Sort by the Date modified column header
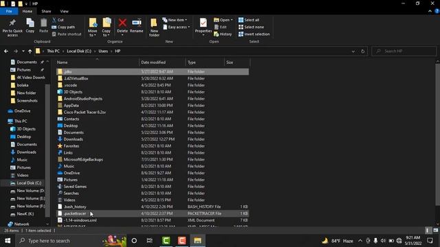Viewport: 440px width, 247px height. tap(162, 62)
